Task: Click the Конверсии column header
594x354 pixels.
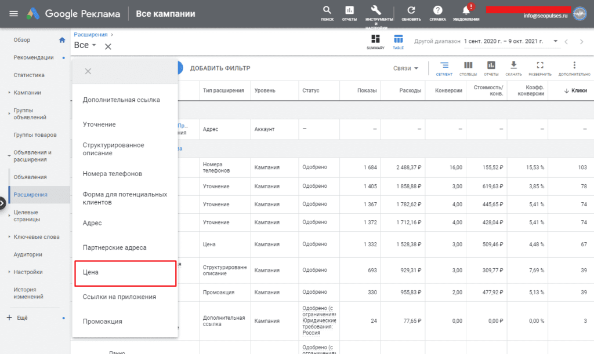Action: point(448,90)
